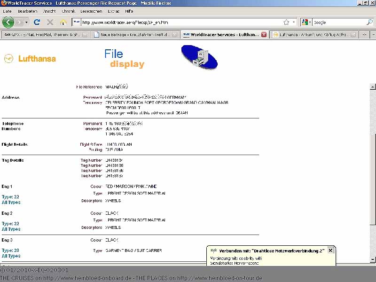This screenshot has width=376, height=282.
Task: Click the Bag 1 Type: 22 link
Action: (10, 197)
